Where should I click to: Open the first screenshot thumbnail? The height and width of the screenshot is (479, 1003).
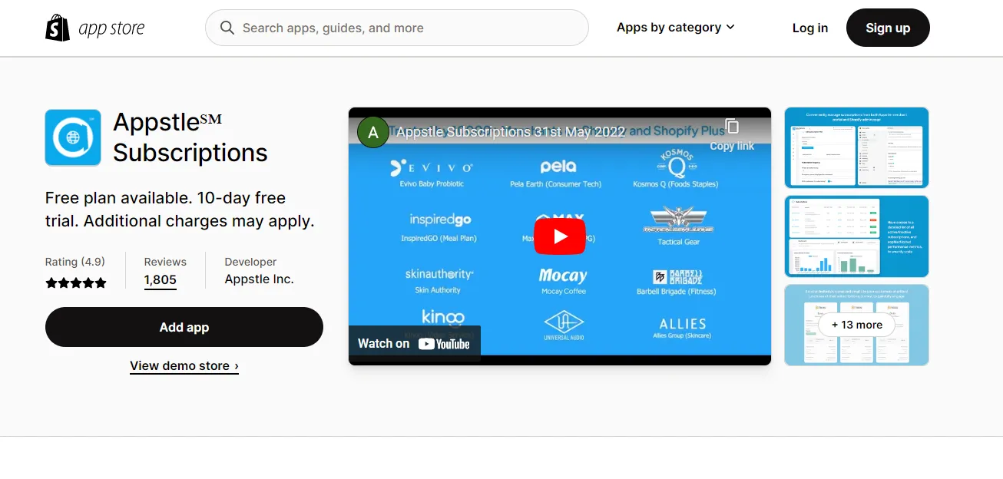[856, 147]
